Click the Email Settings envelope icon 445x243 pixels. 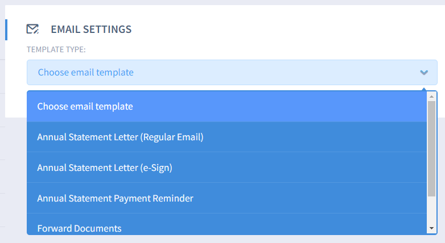[x=32, y=29]
